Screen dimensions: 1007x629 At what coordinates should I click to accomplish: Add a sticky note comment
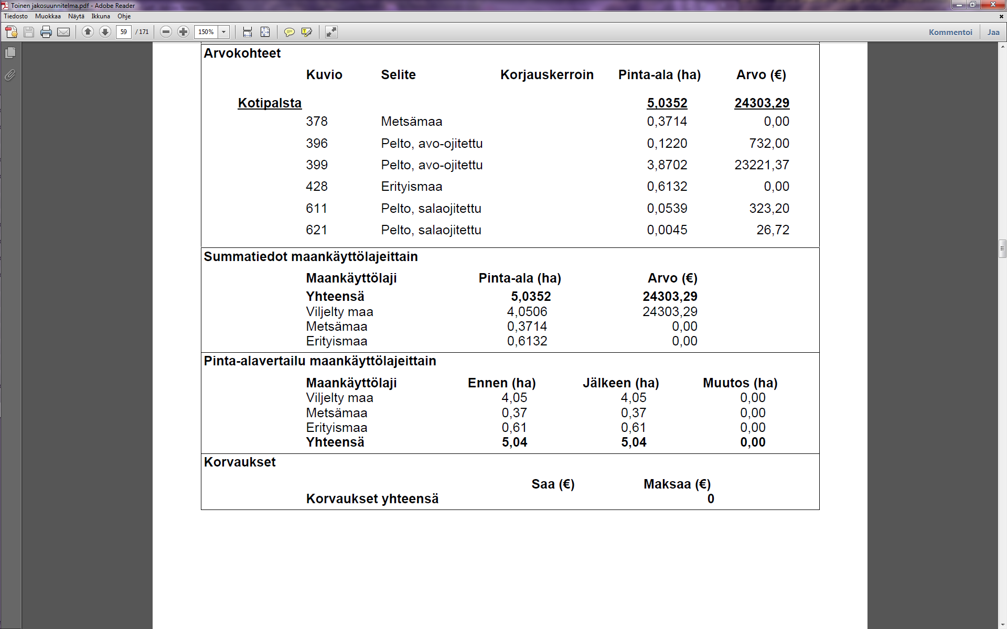tap(289, 32)
